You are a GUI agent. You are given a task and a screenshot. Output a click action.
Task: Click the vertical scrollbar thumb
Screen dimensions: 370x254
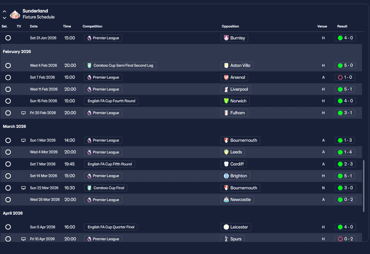click(x=364, y=186)
